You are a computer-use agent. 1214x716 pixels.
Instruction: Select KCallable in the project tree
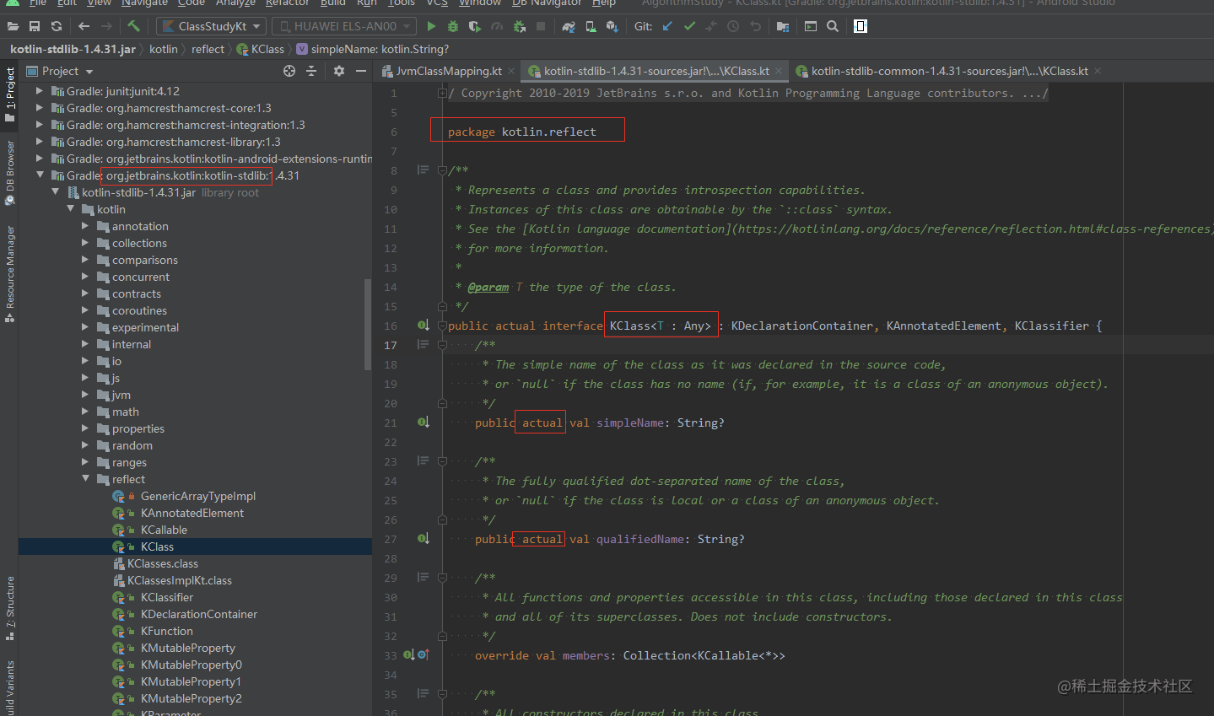point(164,530)
